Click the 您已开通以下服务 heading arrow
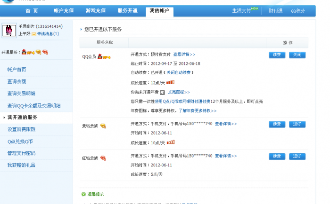 (81, 30)
